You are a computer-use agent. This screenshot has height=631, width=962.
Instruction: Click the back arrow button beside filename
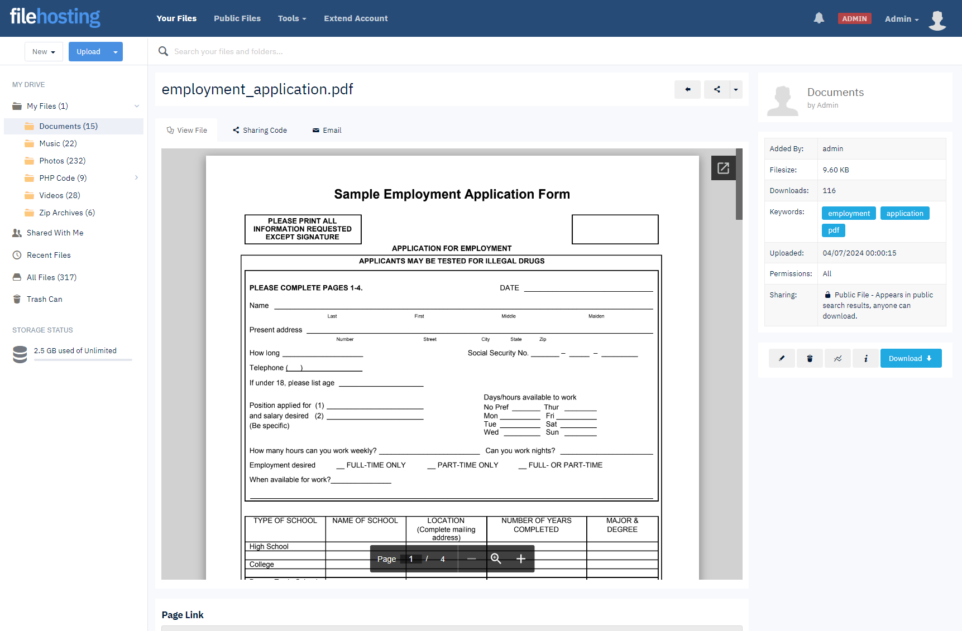[x=687, y=89]
